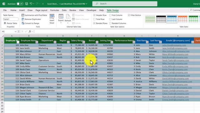Enable the Total Row checkbox
Screen dimensions: 200x113
pos(94,19)
